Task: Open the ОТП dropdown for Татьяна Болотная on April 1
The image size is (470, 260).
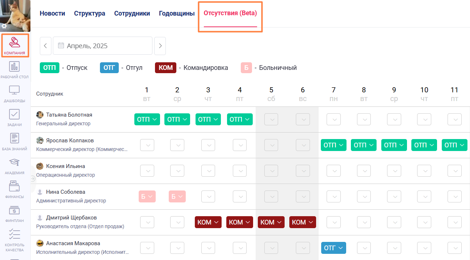Action: pyautogui.click(x=147, y=119)
